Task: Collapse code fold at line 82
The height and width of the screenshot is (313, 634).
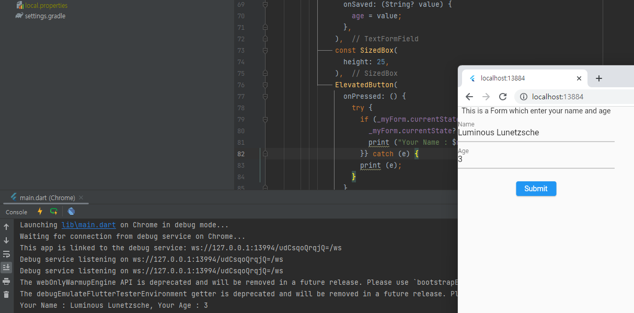Action: coord(265,154)
